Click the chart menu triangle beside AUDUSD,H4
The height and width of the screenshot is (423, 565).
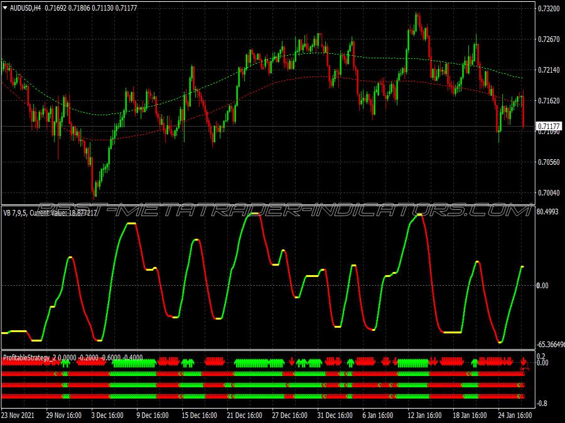click(5, 8)
